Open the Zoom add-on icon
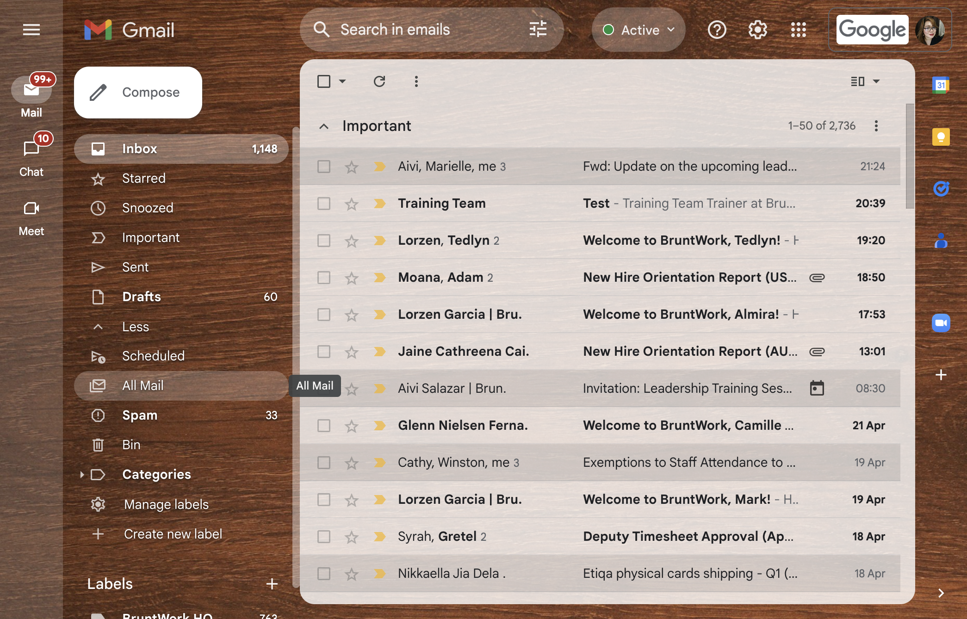 pyautogui.click(x=941, y=323)
